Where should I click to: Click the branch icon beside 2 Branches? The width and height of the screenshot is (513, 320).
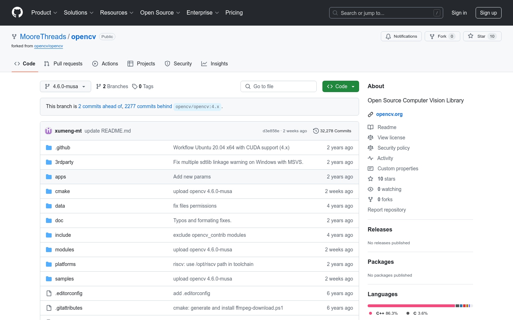[99, 86]
